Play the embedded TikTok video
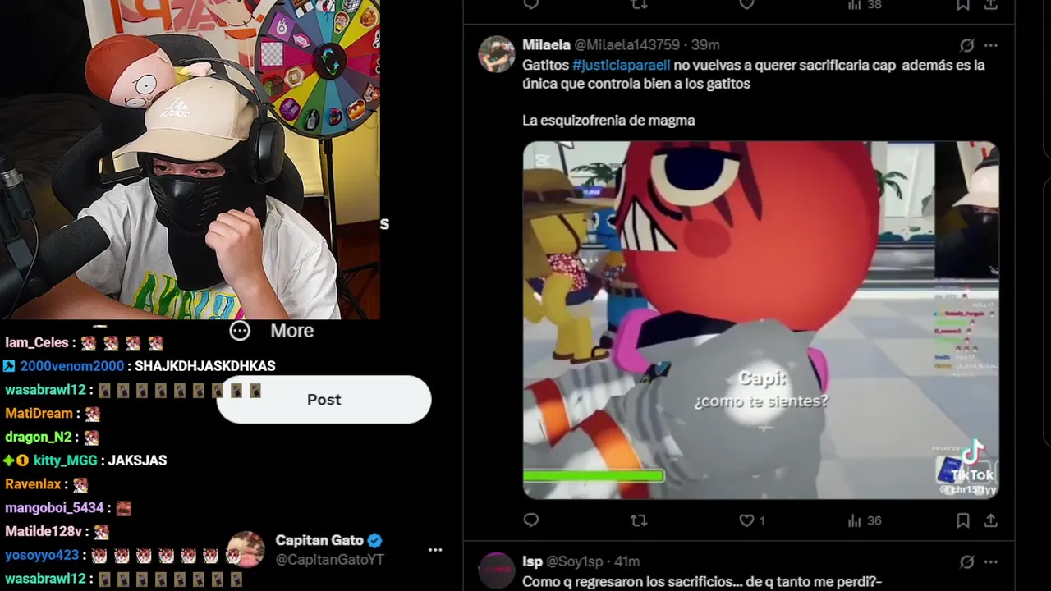 (x=761, y=320)
